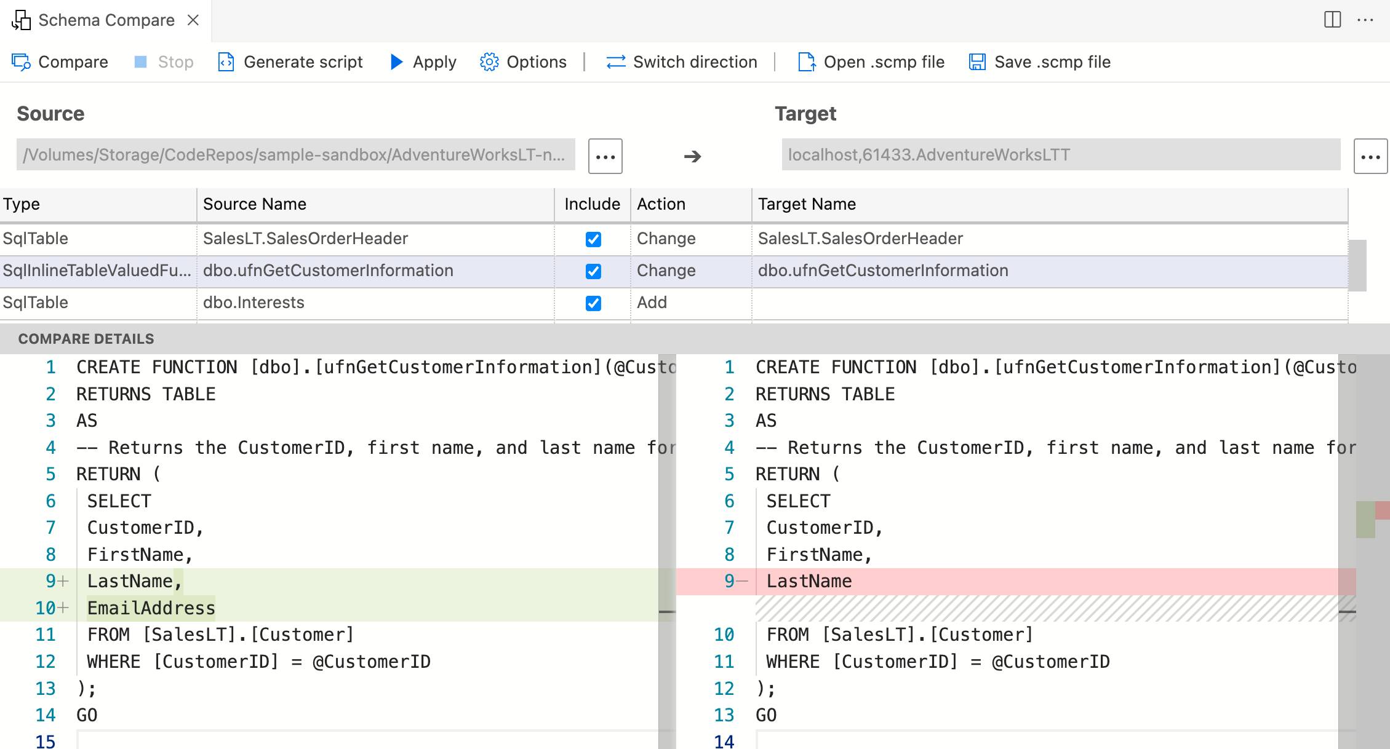Click source database path input field
This screenshot has width=1390, height=749.
point(294,154)
